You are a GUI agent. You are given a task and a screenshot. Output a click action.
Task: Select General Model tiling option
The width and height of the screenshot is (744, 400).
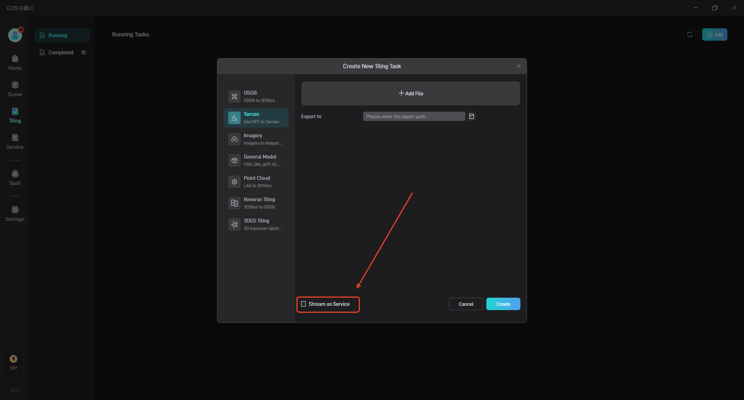point(256,160)
